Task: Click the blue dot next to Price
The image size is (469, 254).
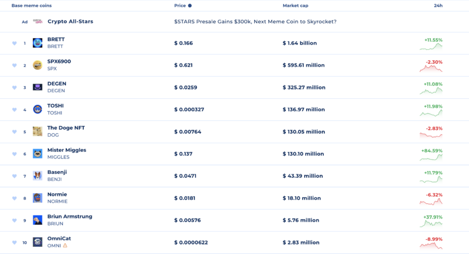Action: 190,6
